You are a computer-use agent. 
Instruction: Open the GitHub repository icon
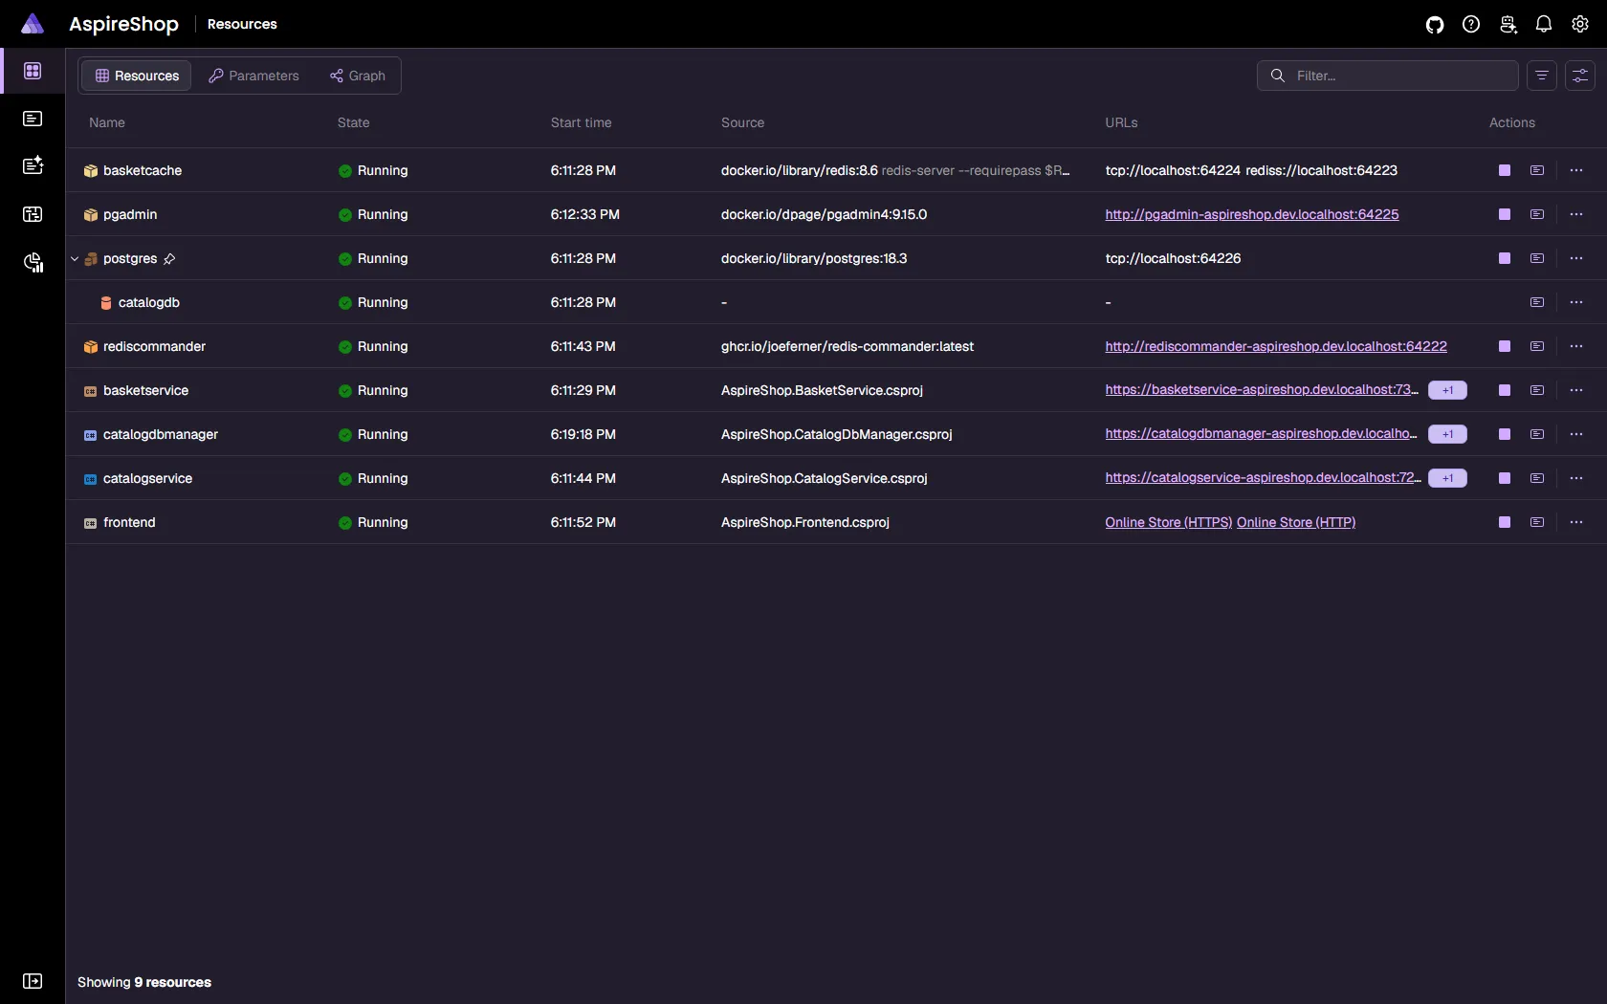point(1435,25)
